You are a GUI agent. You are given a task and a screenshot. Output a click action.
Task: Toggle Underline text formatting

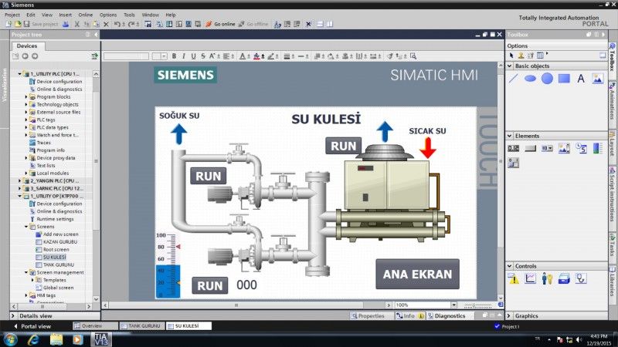[193, 56]
